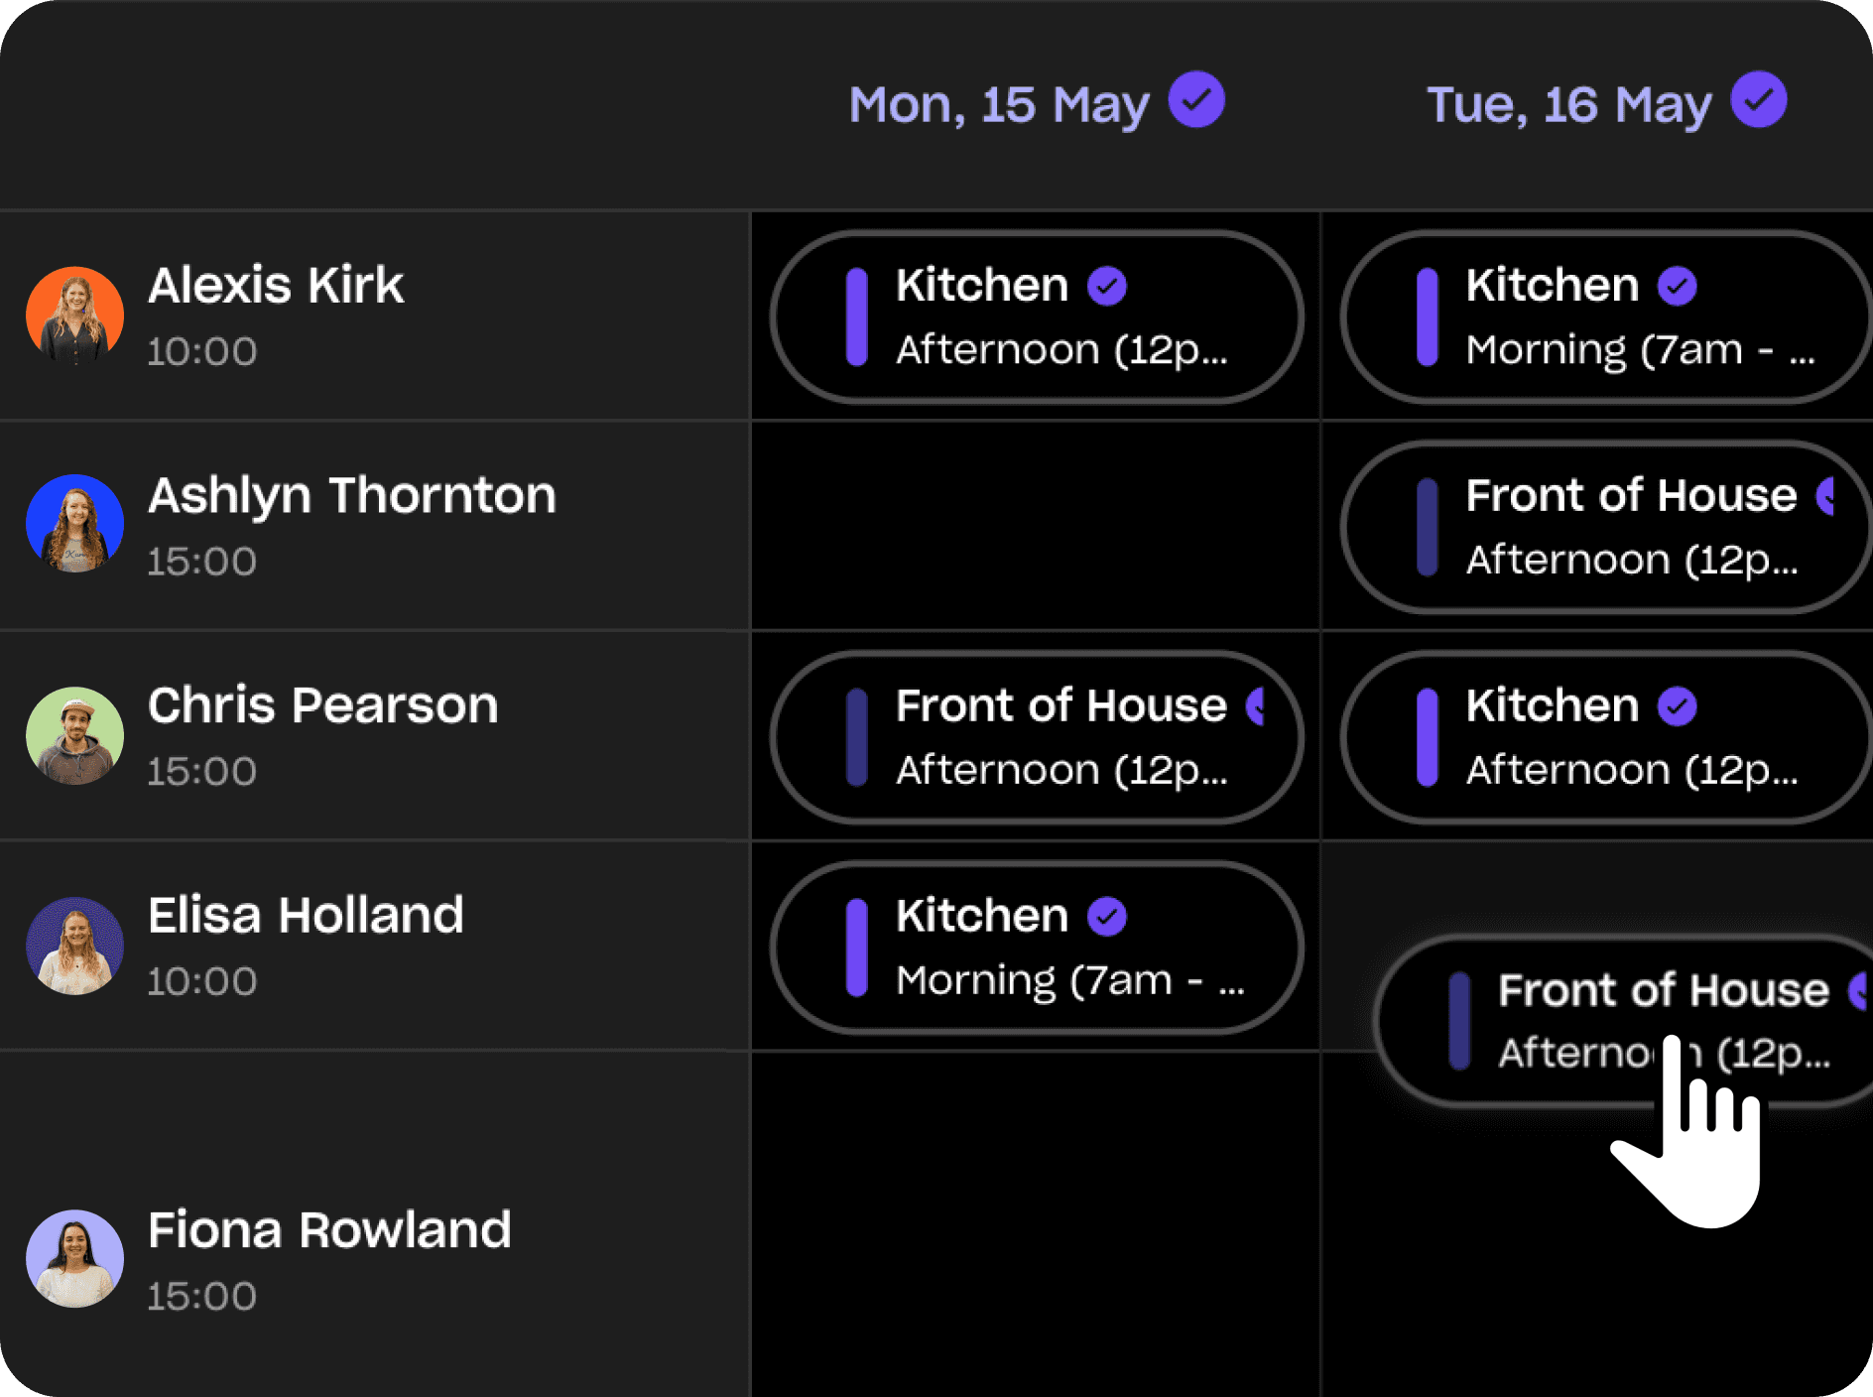Click the verified checkmark beside Mon, 15 May
Viewport: 1873px width, 1397px height.
[x=1196, y=100]
